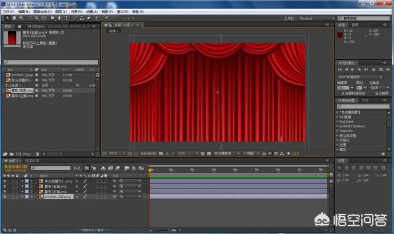Image resolution: width=394 pixels, height=234 pixels.
Task: Click Effects panel search field
Action: [363, 107]
